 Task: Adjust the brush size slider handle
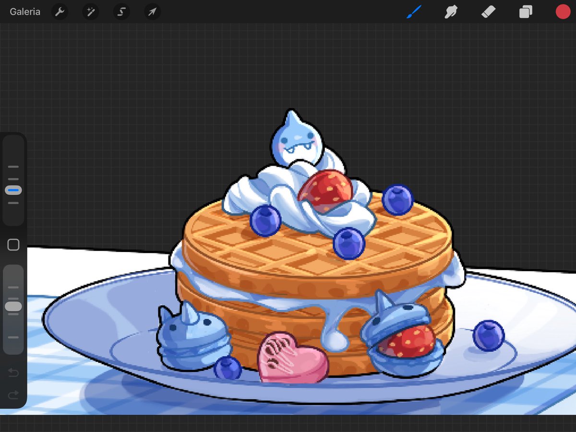point(13,191)
